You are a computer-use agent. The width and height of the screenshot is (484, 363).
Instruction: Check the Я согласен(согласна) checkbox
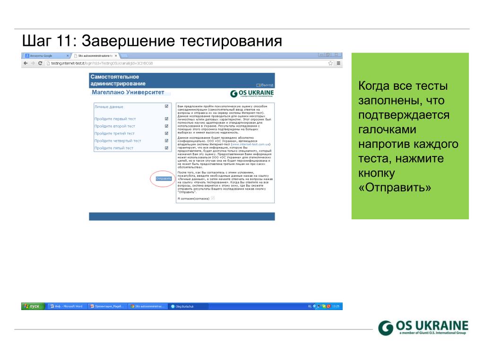[x=213, y=198]
